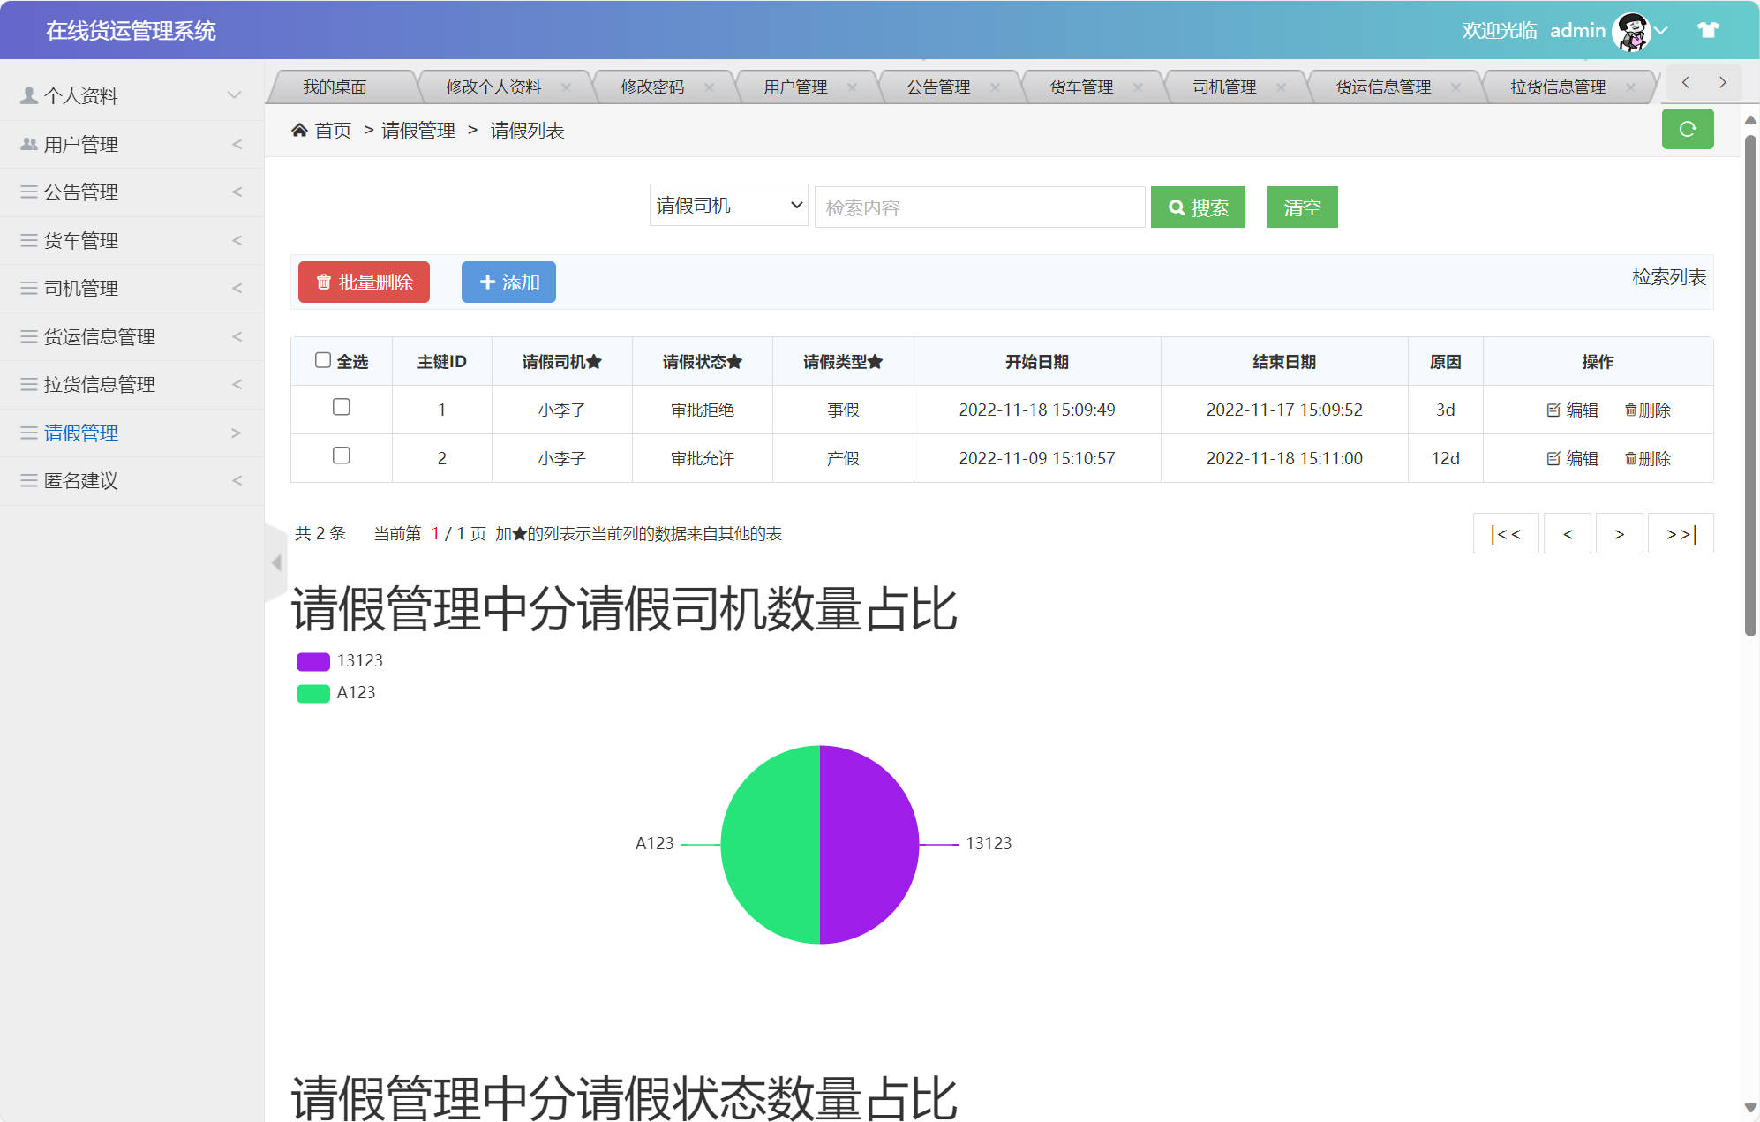The image size is (1760, 1122).
Task: Select the home icon in the breadcrumb
Action: [299, 130]
